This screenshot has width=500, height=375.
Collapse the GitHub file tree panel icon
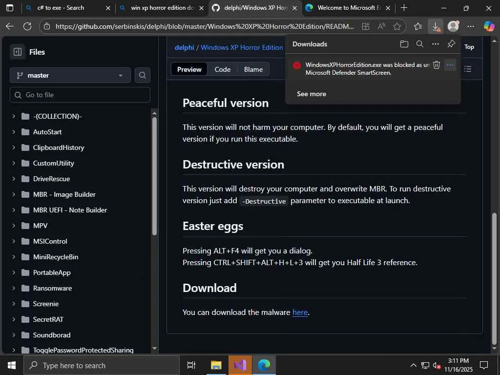(x=18, y=52)
